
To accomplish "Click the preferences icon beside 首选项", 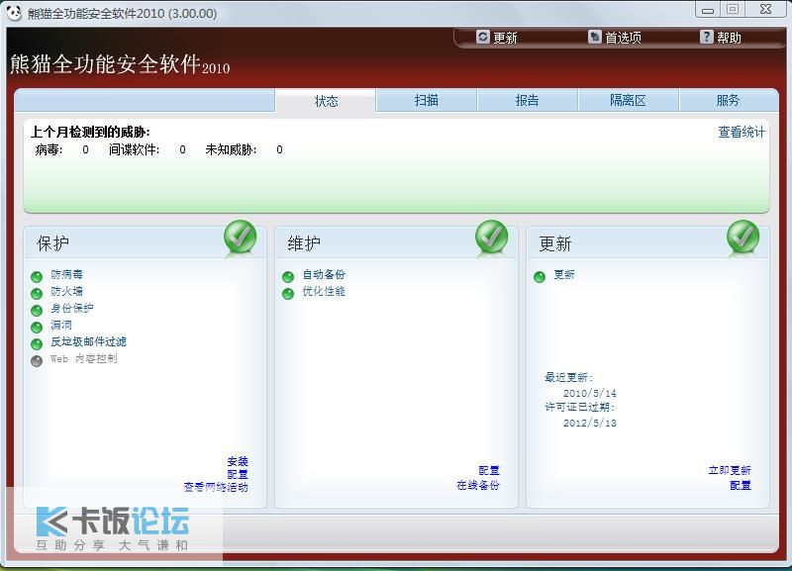I will 595,37.
